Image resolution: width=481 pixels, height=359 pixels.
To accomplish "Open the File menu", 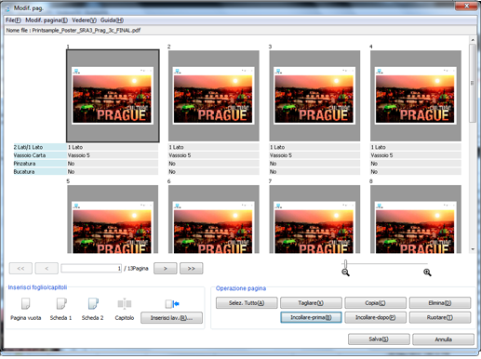I will tap(13, 20).
